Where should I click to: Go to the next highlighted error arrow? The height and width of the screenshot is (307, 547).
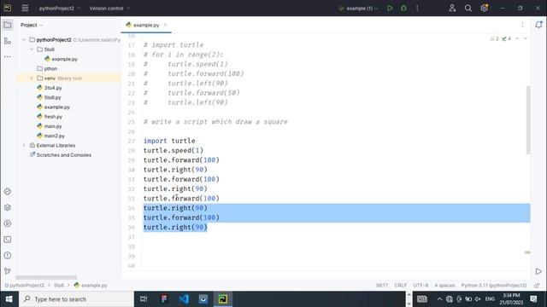pos(526,38)
